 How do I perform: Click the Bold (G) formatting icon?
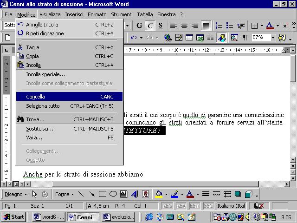139,26
